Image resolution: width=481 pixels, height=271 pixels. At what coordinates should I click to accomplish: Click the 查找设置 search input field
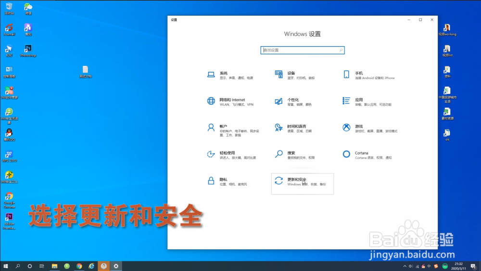click(303, 50)
